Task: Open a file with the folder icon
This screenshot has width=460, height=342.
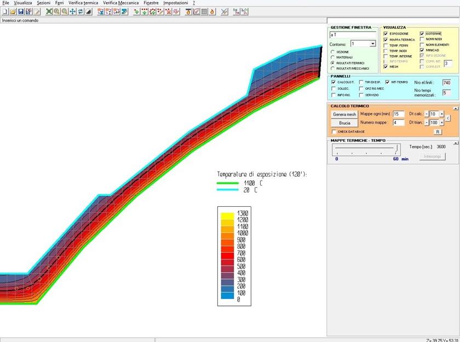Action: click(x=13, y=11)
